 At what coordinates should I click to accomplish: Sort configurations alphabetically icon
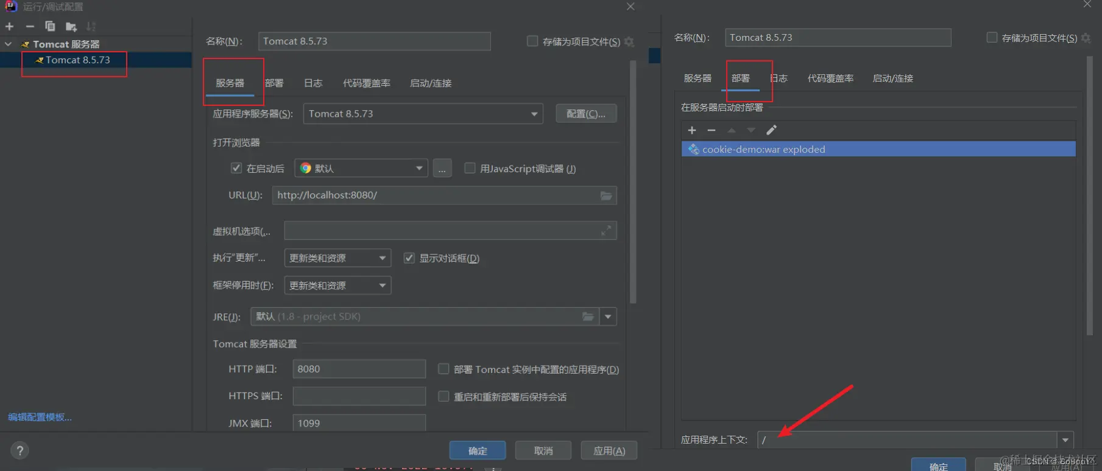click(x=91, y=26)
